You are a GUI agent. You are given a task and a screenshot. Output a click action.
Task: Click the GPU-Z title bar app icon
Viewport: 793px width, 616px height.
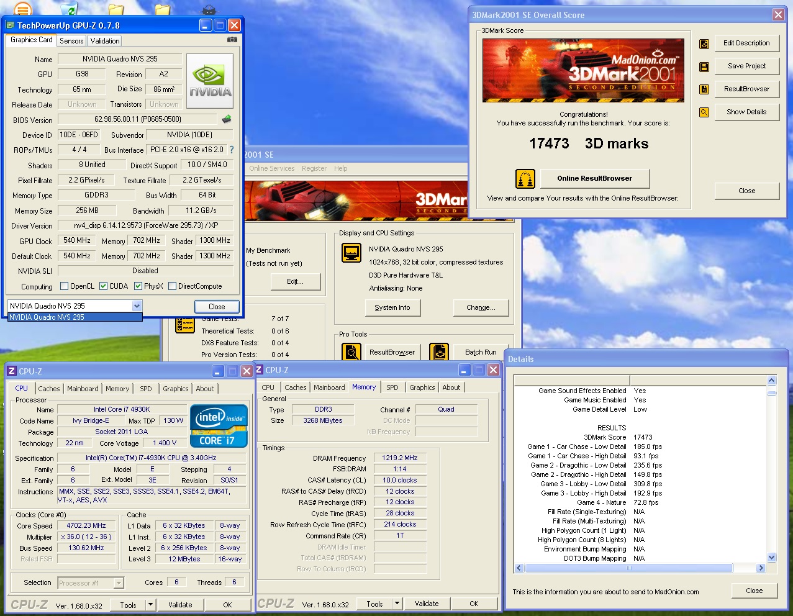[x=10, y=25]
